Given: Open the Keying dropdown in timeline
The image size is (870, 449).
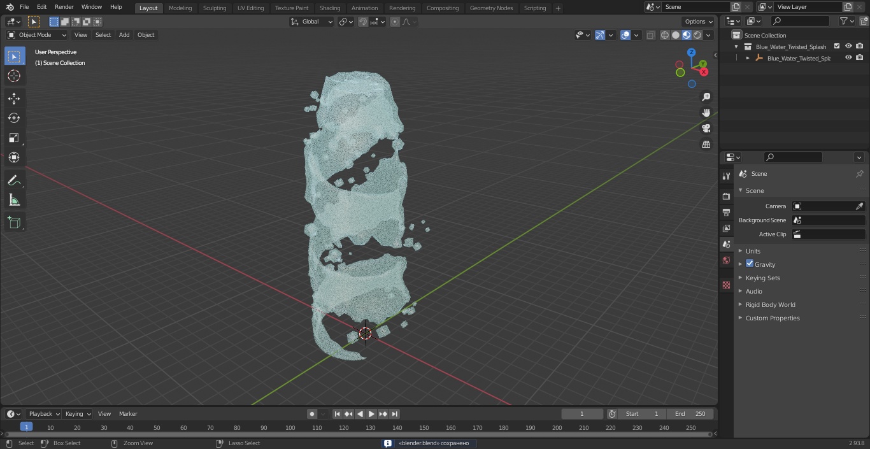Looking at the screenshot, I should (x=78, y=414).
